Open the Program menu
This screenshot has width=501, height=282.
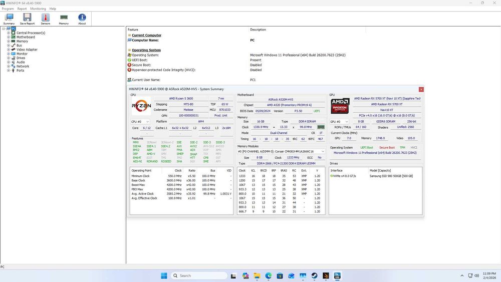tap(8, 9)
